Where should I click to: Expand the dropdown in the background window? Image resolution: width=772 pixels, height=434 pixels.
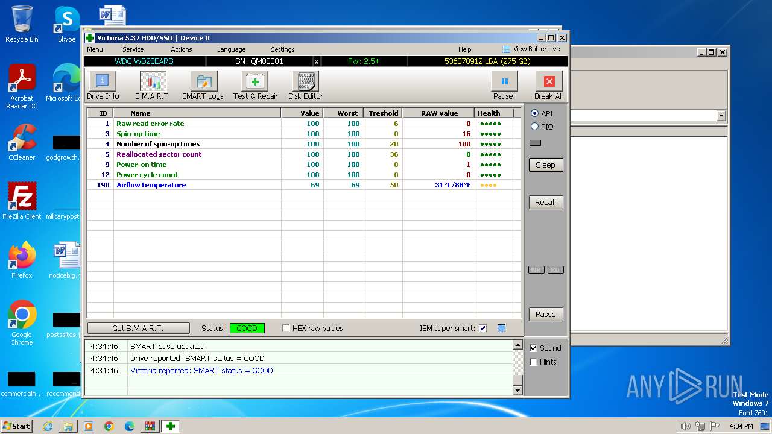click(721, 115)
